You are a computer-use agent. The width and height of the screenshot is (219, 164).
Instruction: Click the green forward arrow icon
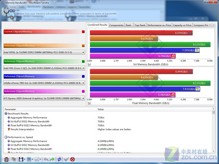[x=52, y=159]
